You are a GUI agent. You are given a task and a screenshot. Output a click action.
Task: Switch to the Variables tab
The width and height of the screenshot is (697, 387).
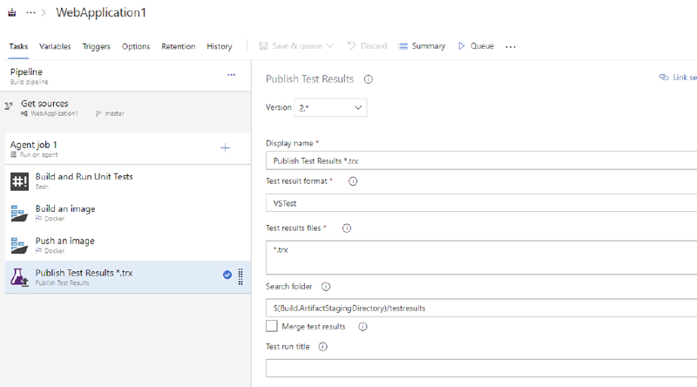point(55,46)
